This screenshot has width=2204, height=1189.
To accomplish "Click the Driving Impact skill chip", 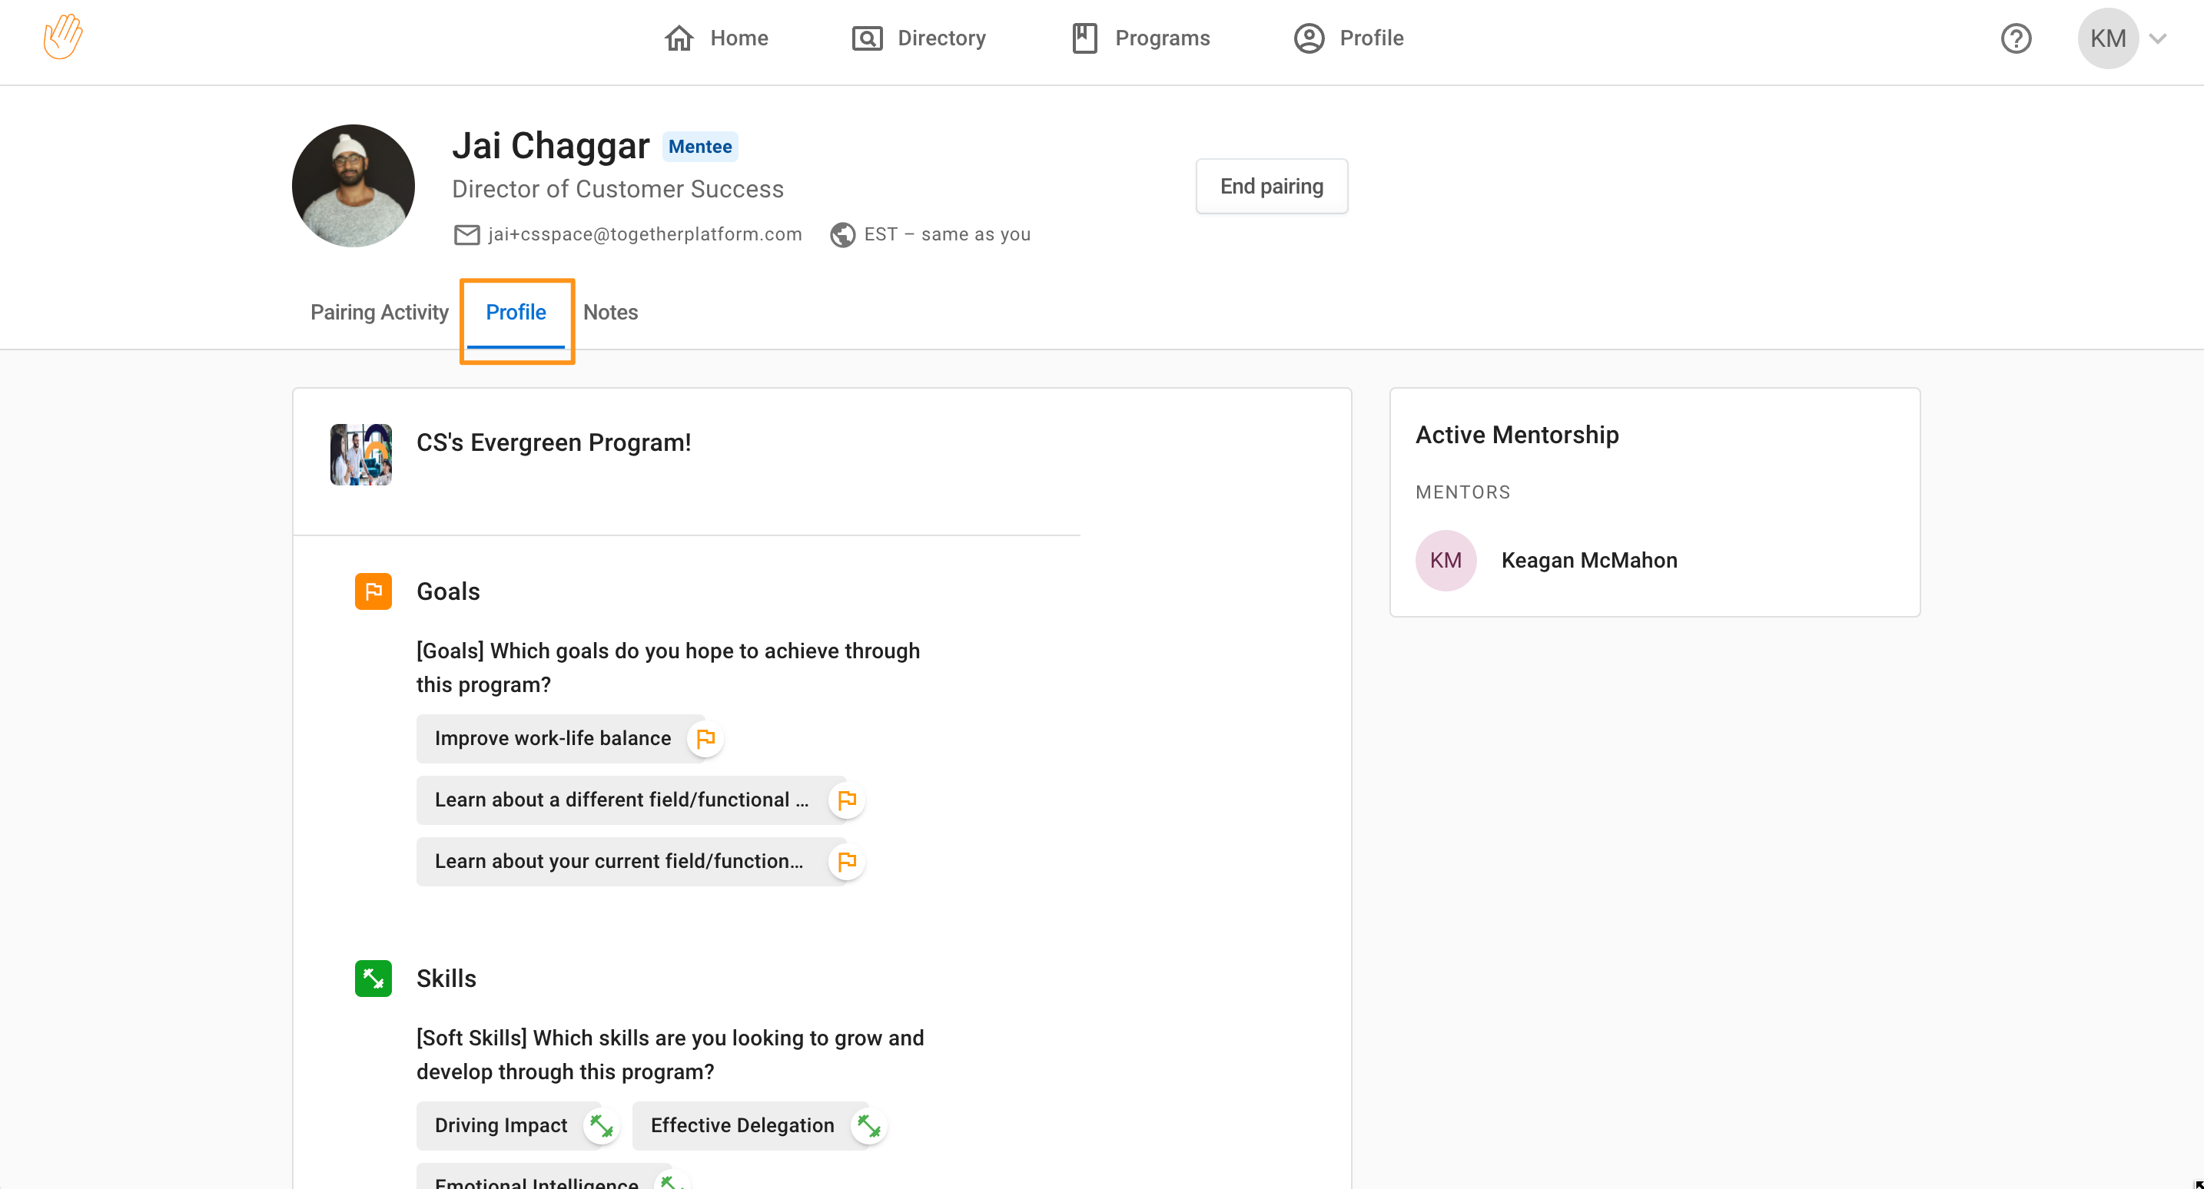I will (508, 1126).
